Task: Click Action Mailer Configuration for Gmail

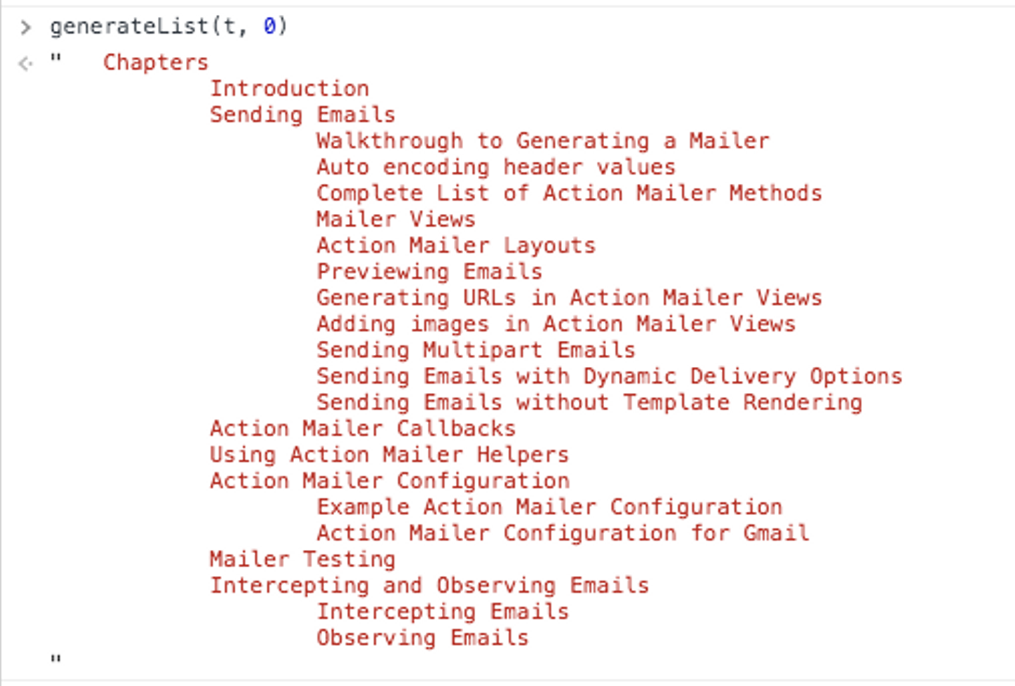Action: point(562,532)
